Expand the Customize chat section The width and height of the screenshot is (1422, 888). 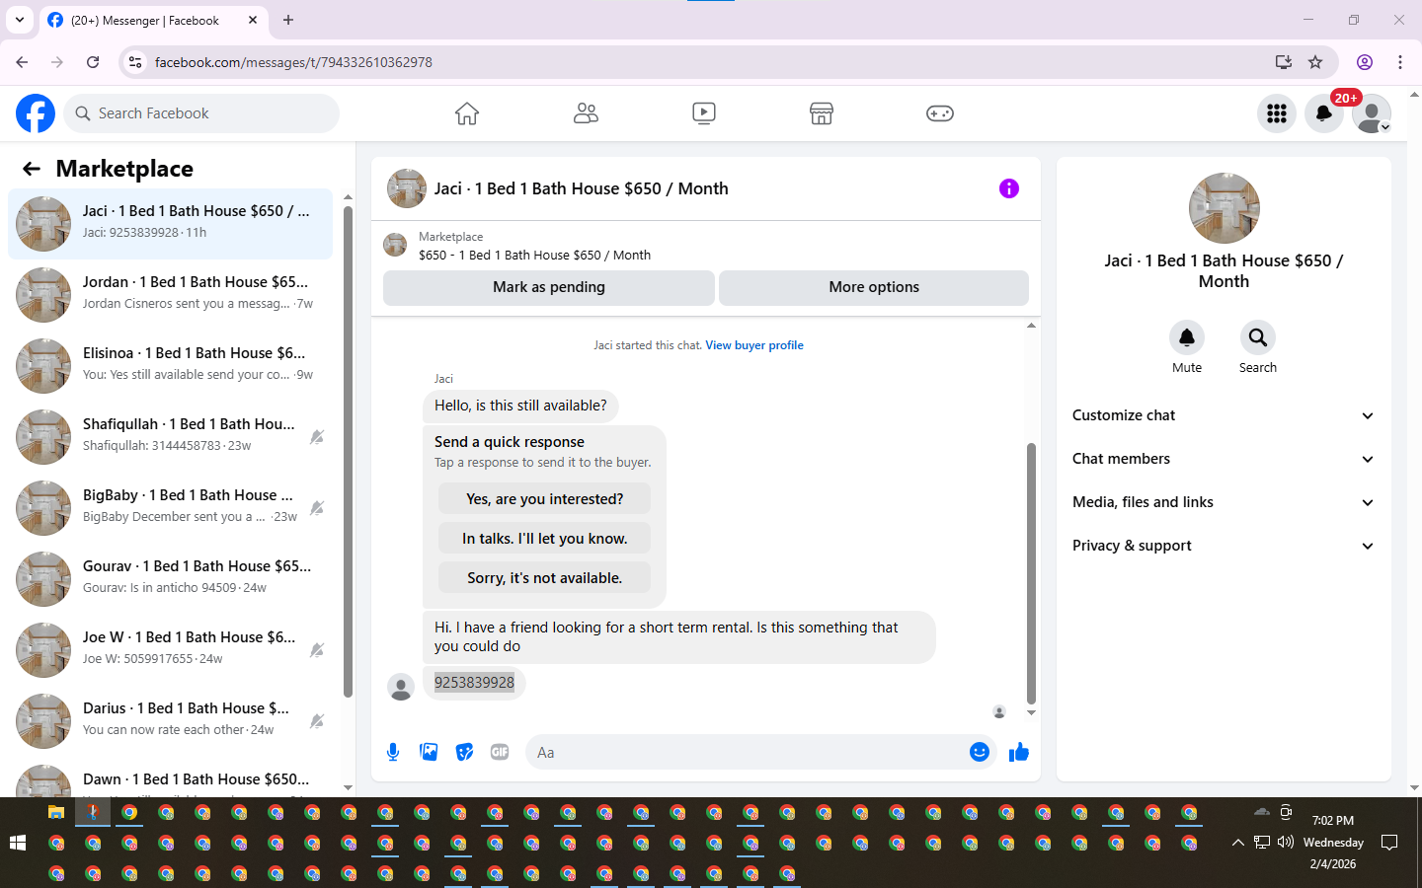(x=1224, y=415)
